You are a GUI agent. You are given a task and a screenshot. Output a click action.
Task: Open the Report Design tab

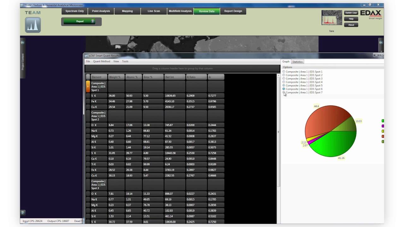point(233,11)
